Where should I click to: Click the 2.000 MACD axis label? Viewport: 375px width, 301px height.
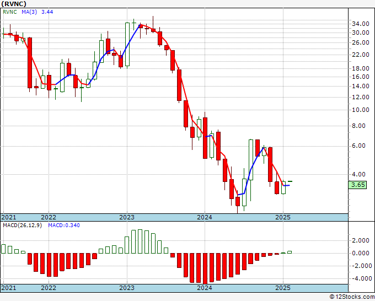pos(361,240)
